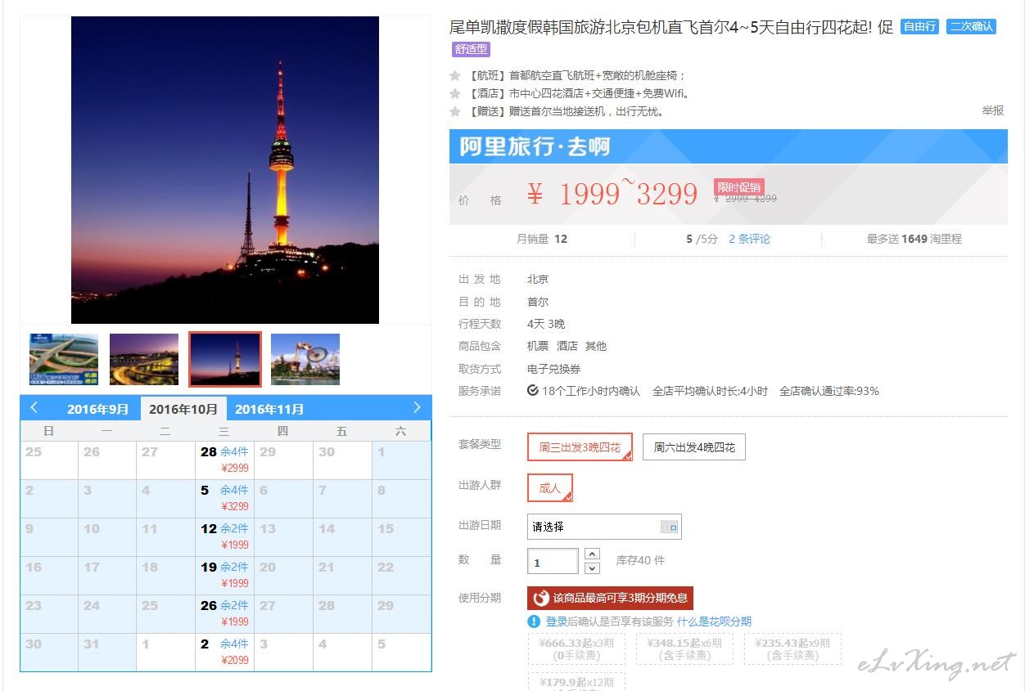Switch calendar to 2016年10月 tab
Screen dimensions: 1025x691
(x=183, y=409)
